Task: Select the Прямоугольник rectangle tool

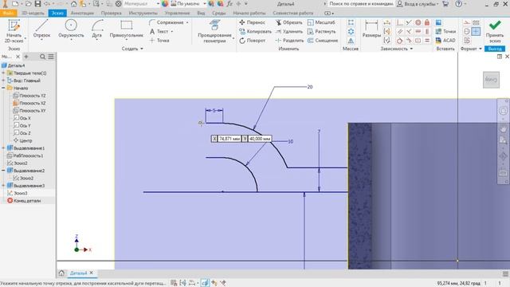Action: [126, 29]
